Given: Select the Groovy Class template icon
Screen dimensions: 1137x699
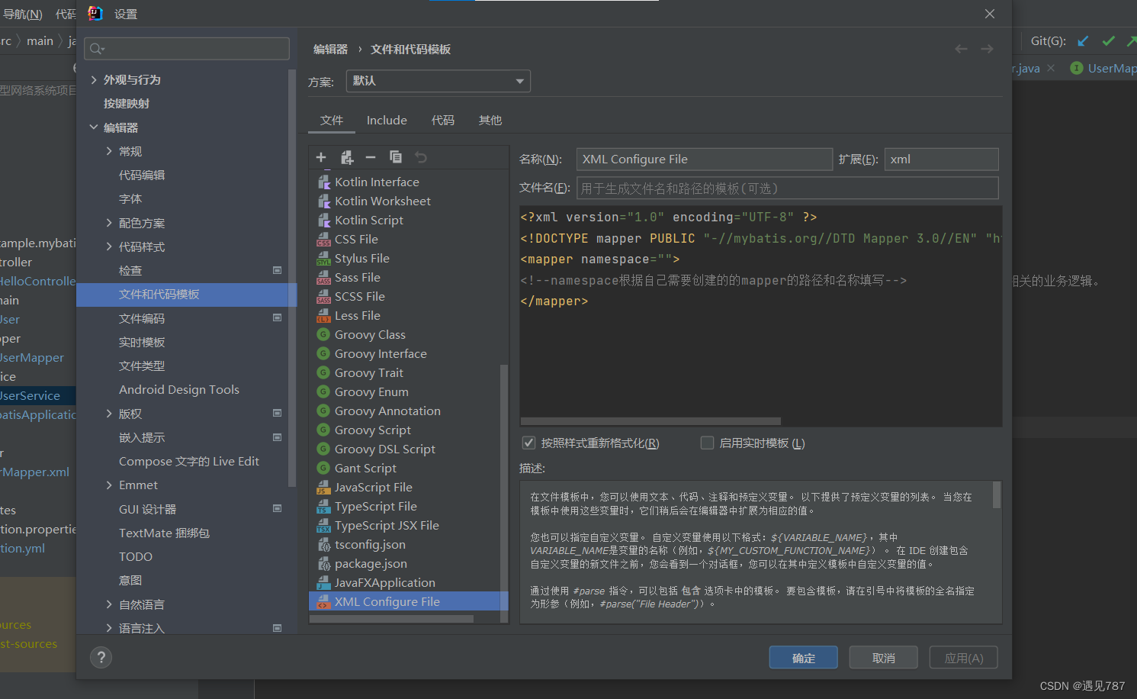Looking at the screenshot, I should coord(323,334).
